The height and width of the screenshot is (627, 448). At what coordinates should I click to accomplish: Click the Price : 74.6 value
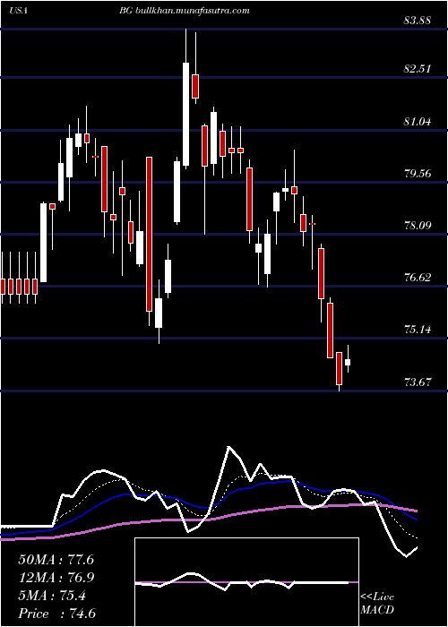(56, 614)
